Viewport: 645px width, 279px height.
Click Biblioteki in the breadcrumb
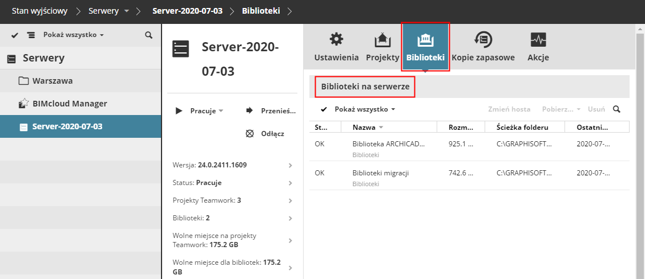coord(261,11)
